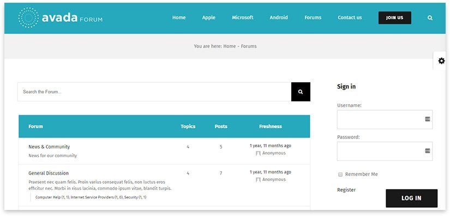Focus the Password input field
The height and width of the screenshot is (216, 450).
tap(385, 151)
